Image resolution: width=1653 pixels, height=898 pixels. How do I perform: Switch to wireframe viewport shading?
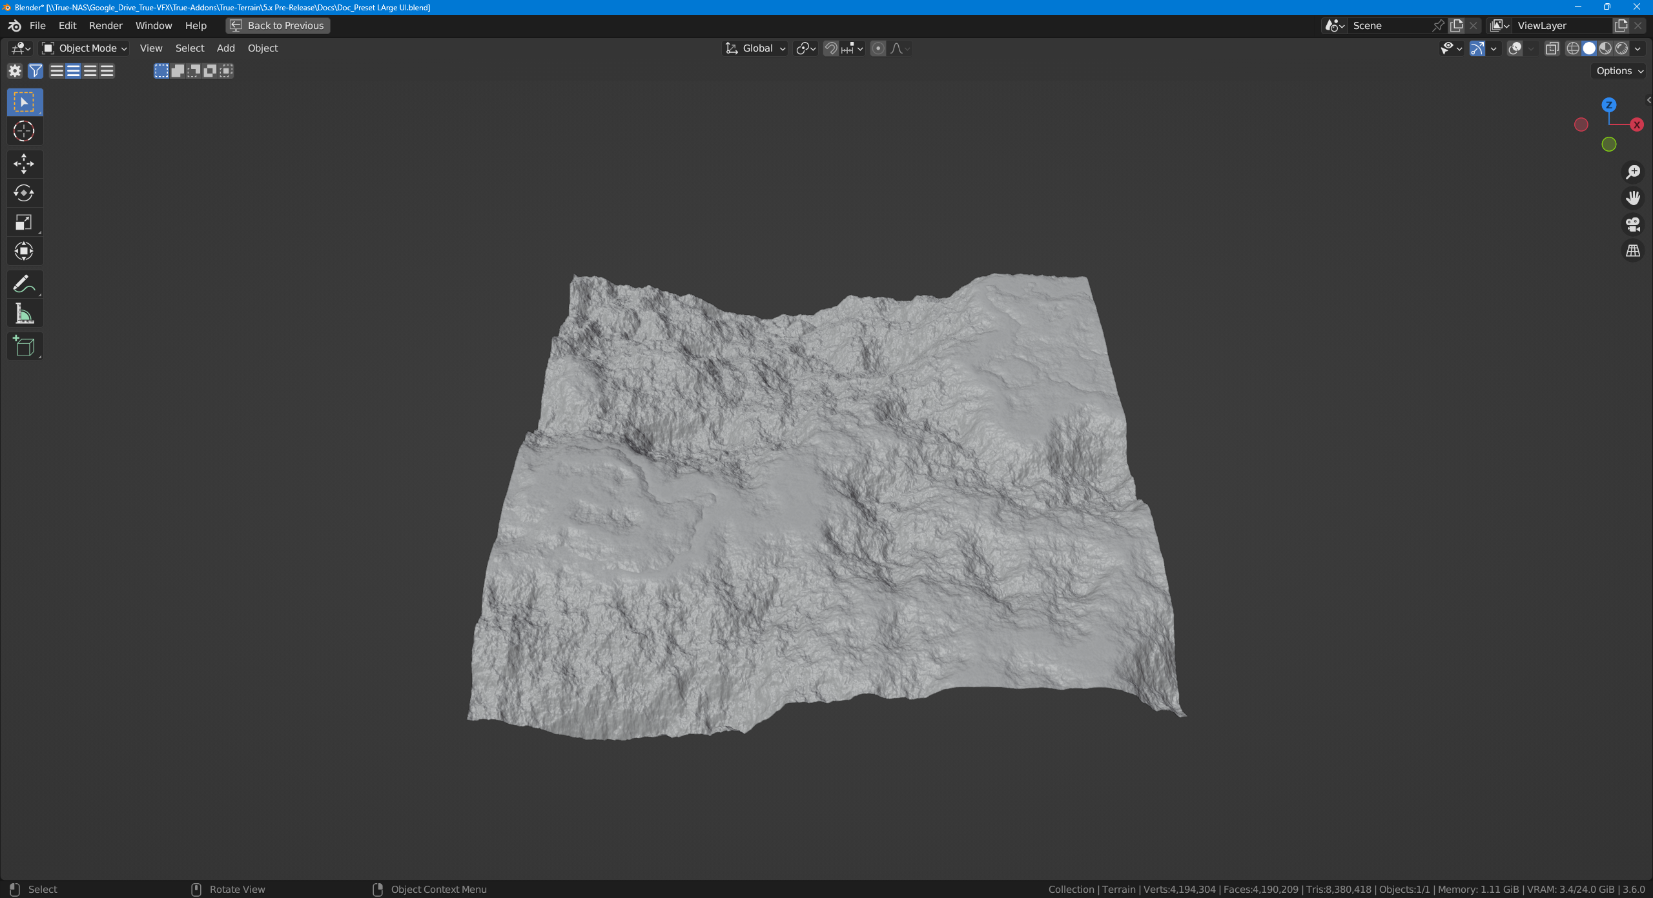pos(1573,48)
